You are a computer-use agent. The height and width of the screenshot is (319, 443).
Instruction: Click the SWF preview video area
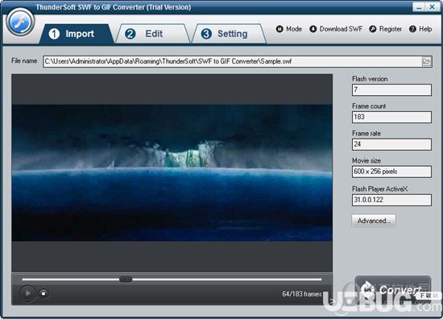coord(172,173)
